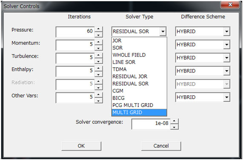The image size is (243, 160).
Task: Click the Pressure iterations input field
Action: pyautogui.click(x=75, y=32)
